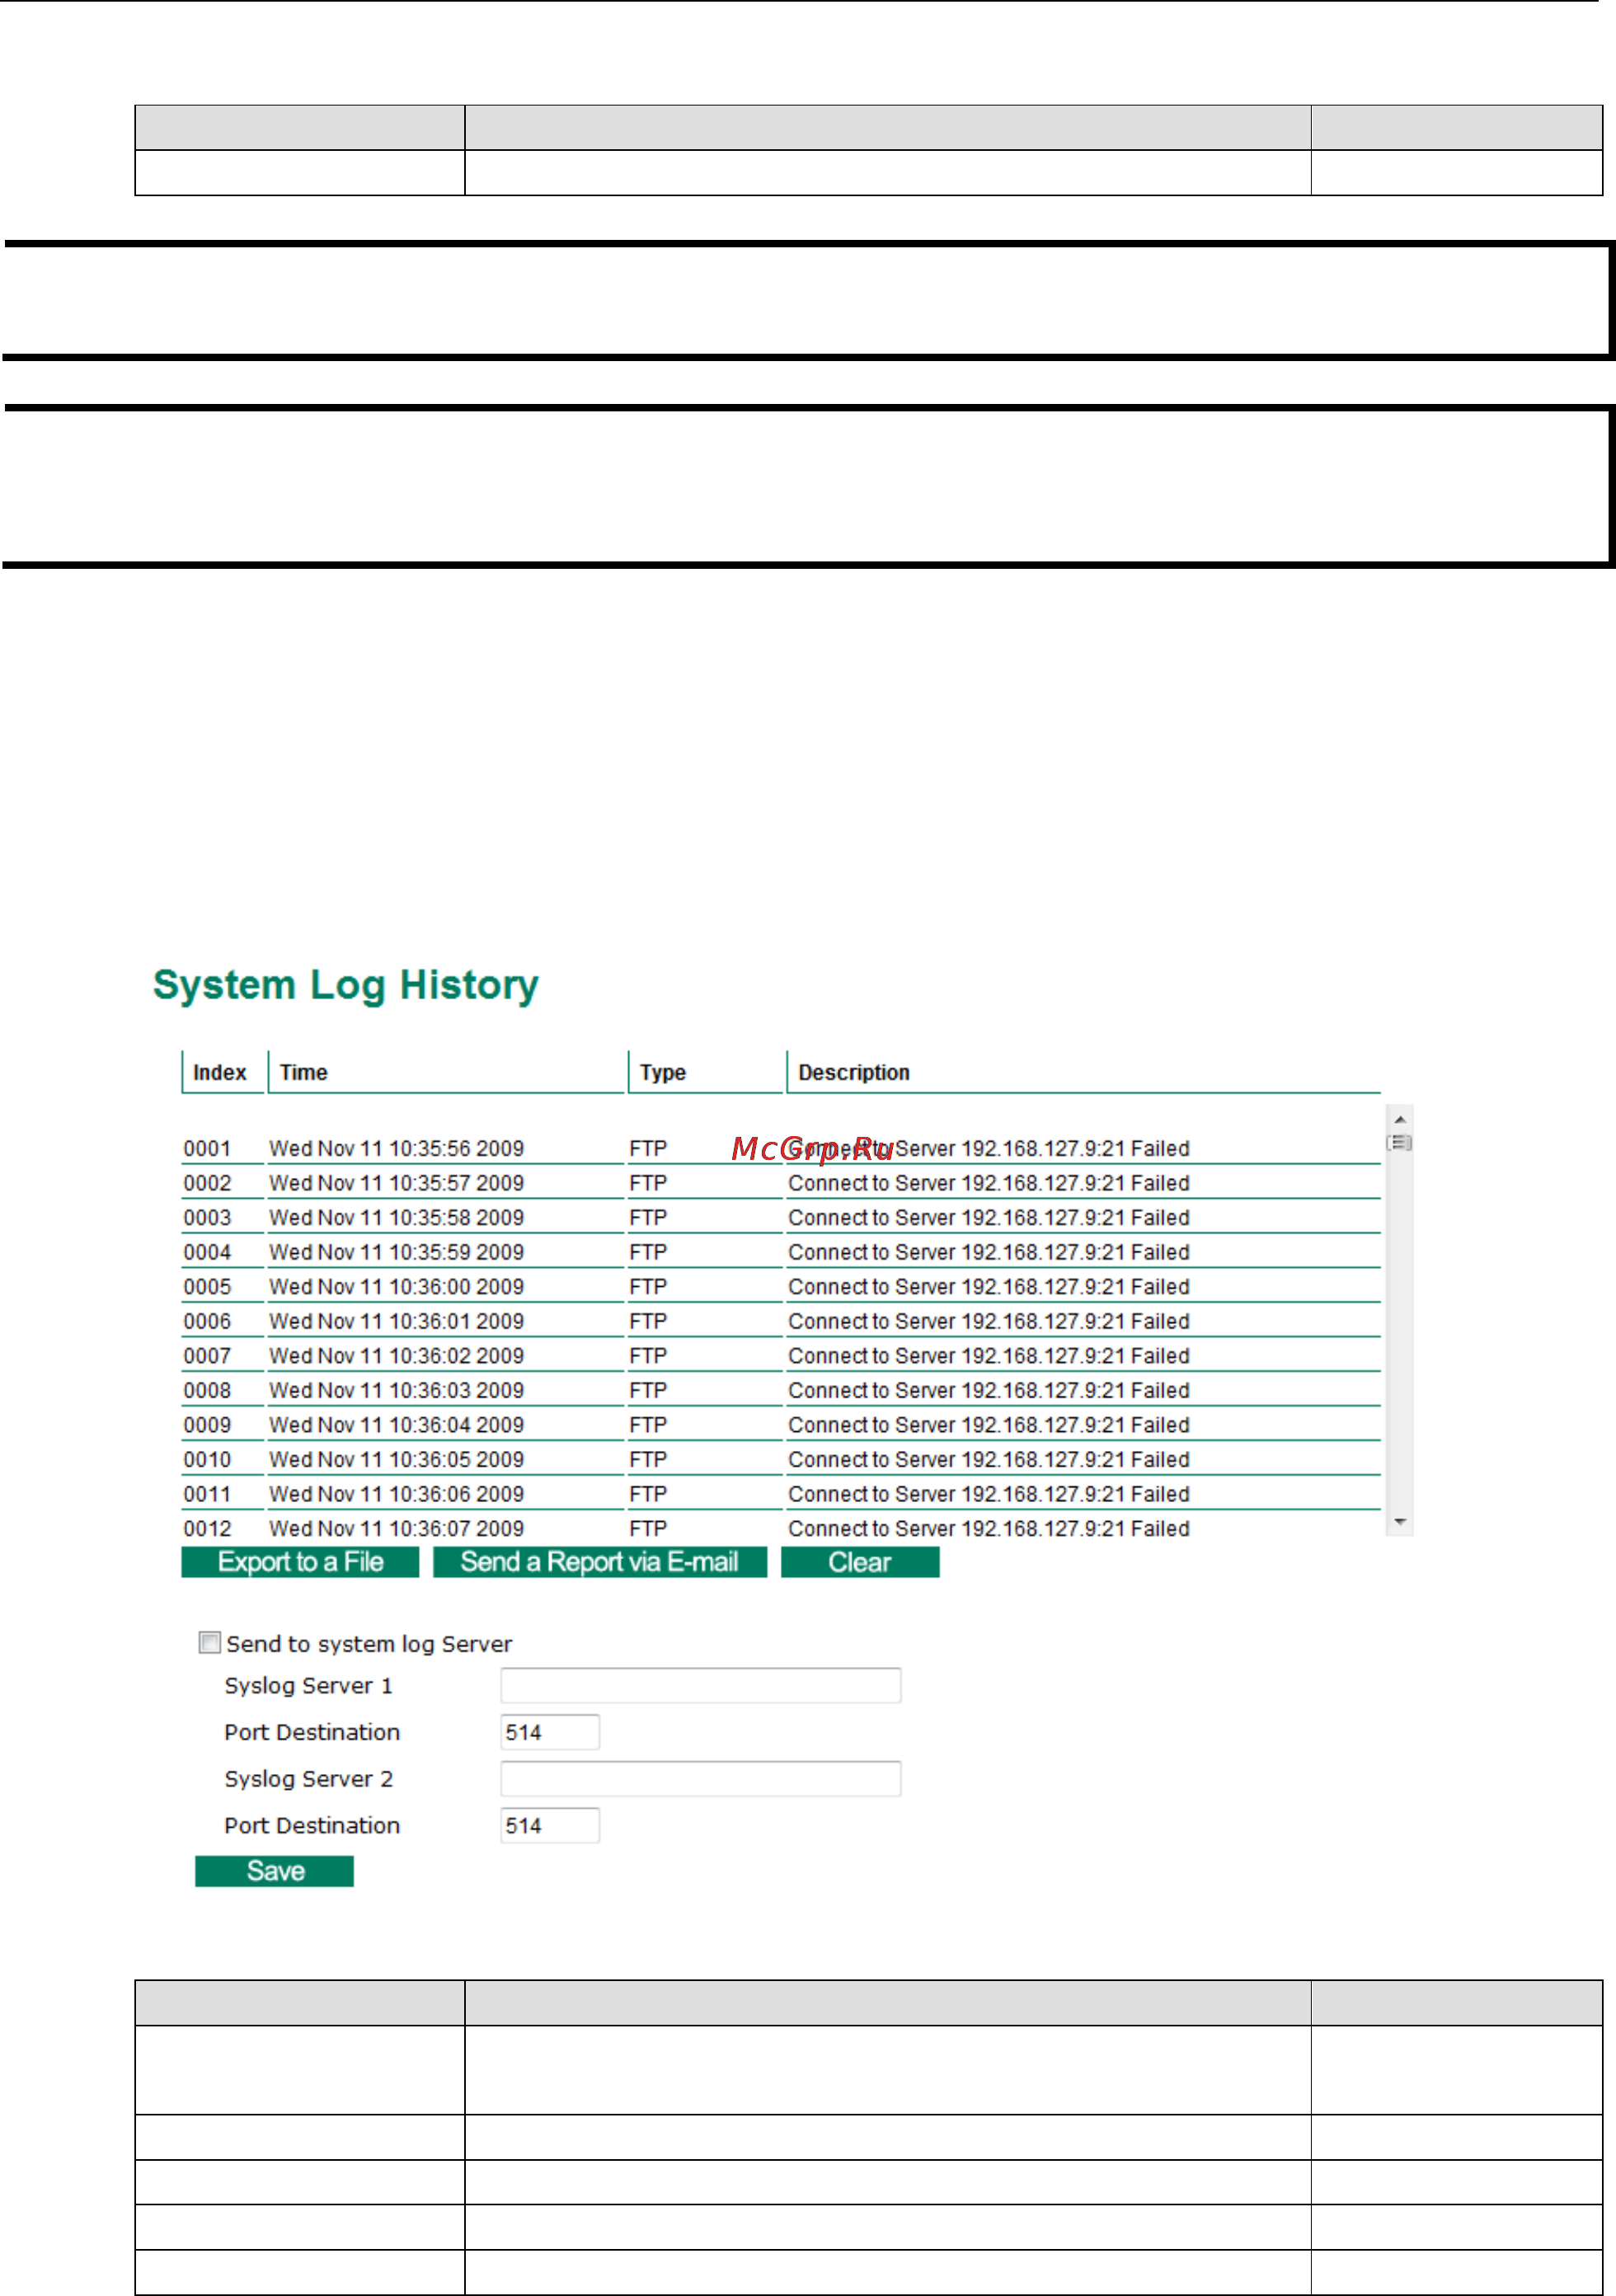Click the Syslog Server 1 label
1616x2296 pixels.
(308, 1685)
